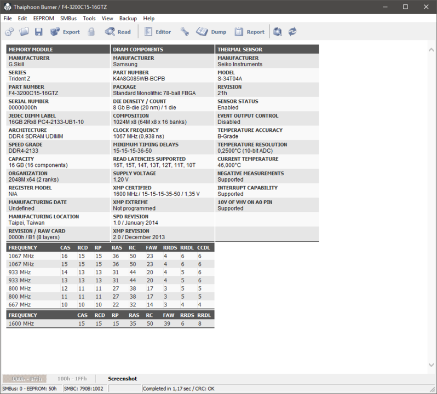Click JEDEC label 16GB 2Rx8 PC4-2133-UB1-10
The image size is (437, 394).
(46, 122)
